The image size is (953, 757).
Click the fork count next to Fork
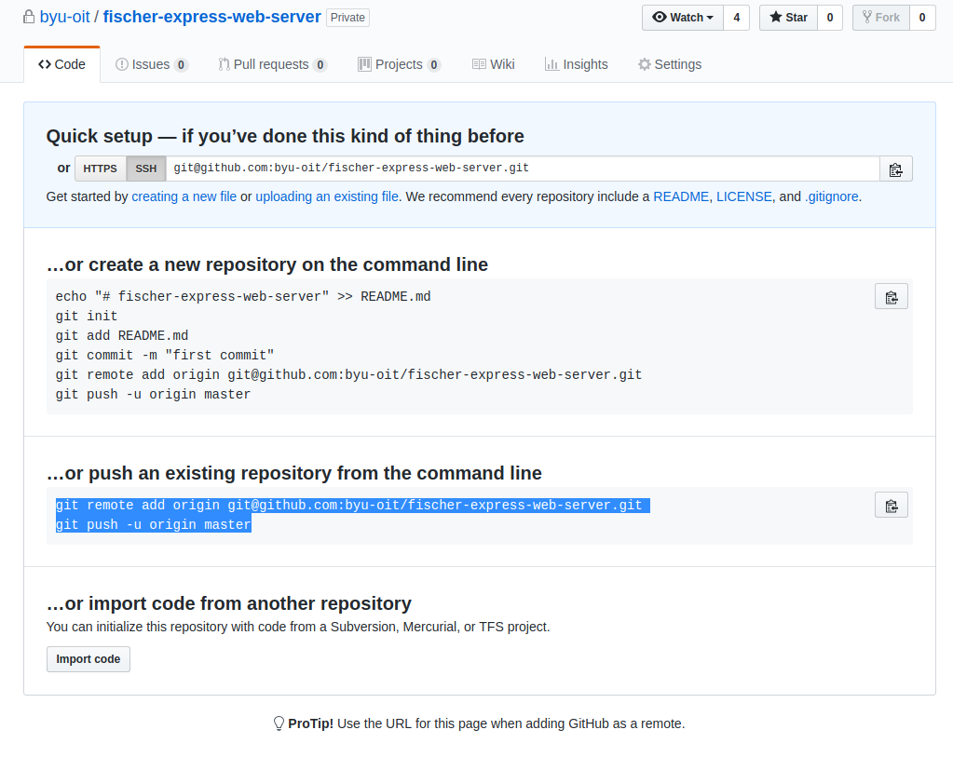coord(922,18)
